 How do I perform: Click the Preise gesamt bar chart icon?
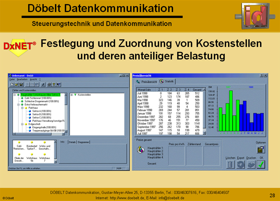[x=141, y=149]
